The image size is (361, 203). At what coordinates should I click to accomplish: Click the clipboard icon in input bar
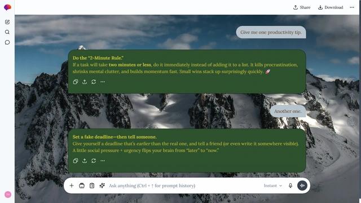[92, 186]
